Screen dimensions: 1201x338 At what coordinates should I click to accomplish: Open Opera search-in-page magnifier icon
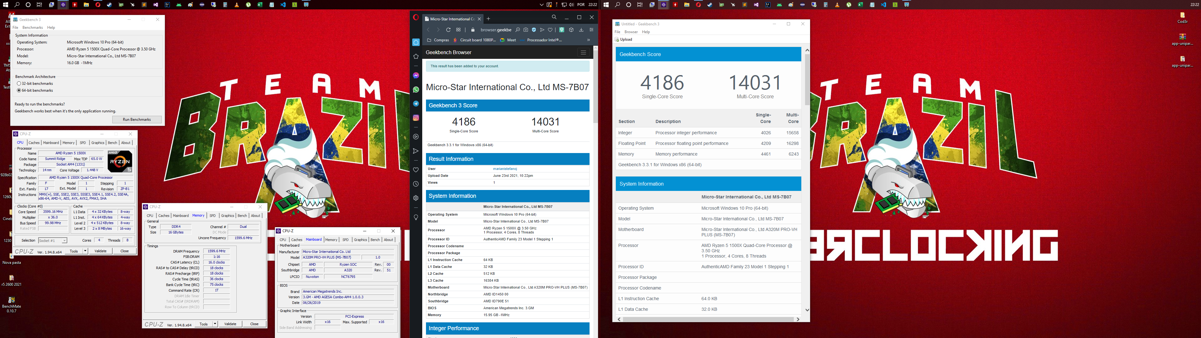[518, 30]
